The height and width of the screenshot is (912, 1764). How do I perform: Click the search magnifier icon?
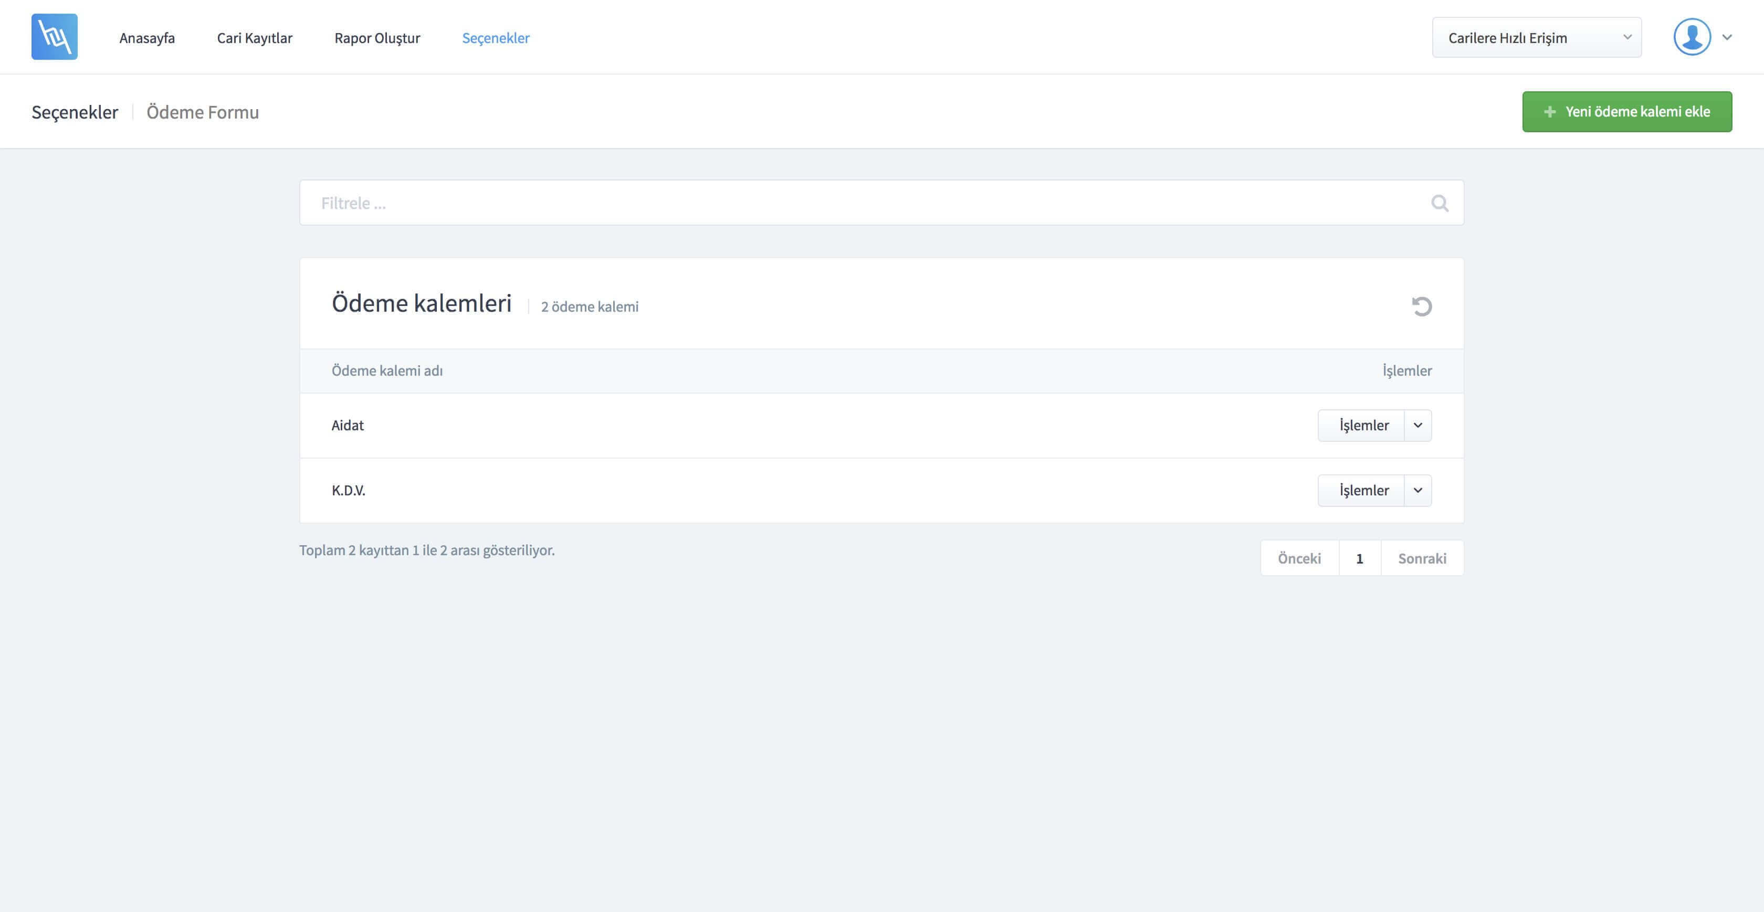point(1440,204)
